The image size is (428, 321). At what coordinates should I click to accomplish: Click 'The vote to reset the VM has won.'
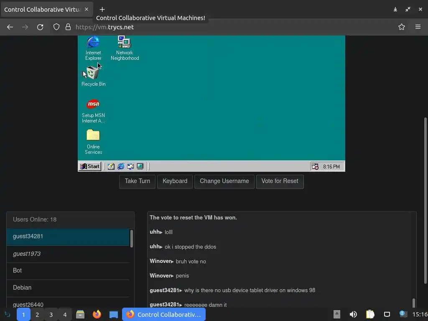(193, 217)
